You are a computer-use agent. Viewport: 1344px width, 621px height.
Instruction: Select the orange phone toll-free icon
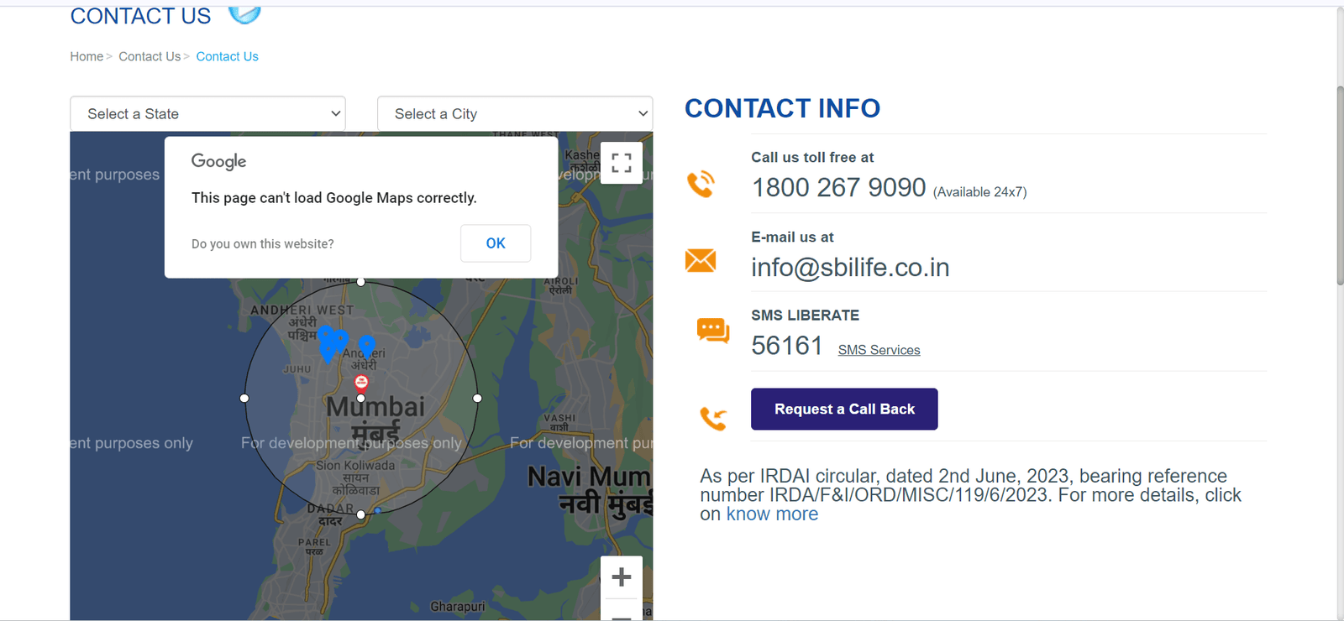click(x=701, y=184)
